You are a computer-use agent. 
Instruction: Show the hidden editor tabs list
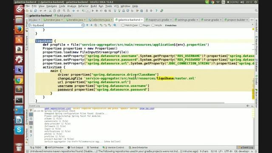(x=252, y=20)
